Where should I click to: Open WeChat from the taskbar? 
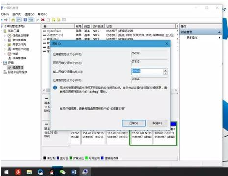click(x=63, y=172)
